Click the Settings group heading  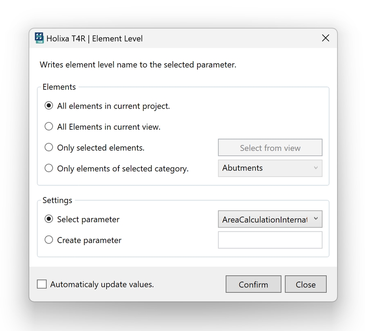point(57,200)
